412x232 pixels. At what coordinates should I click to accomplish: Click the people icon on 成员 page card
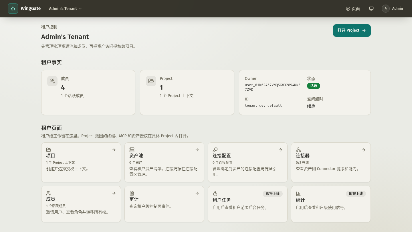(x=49, y=193)
